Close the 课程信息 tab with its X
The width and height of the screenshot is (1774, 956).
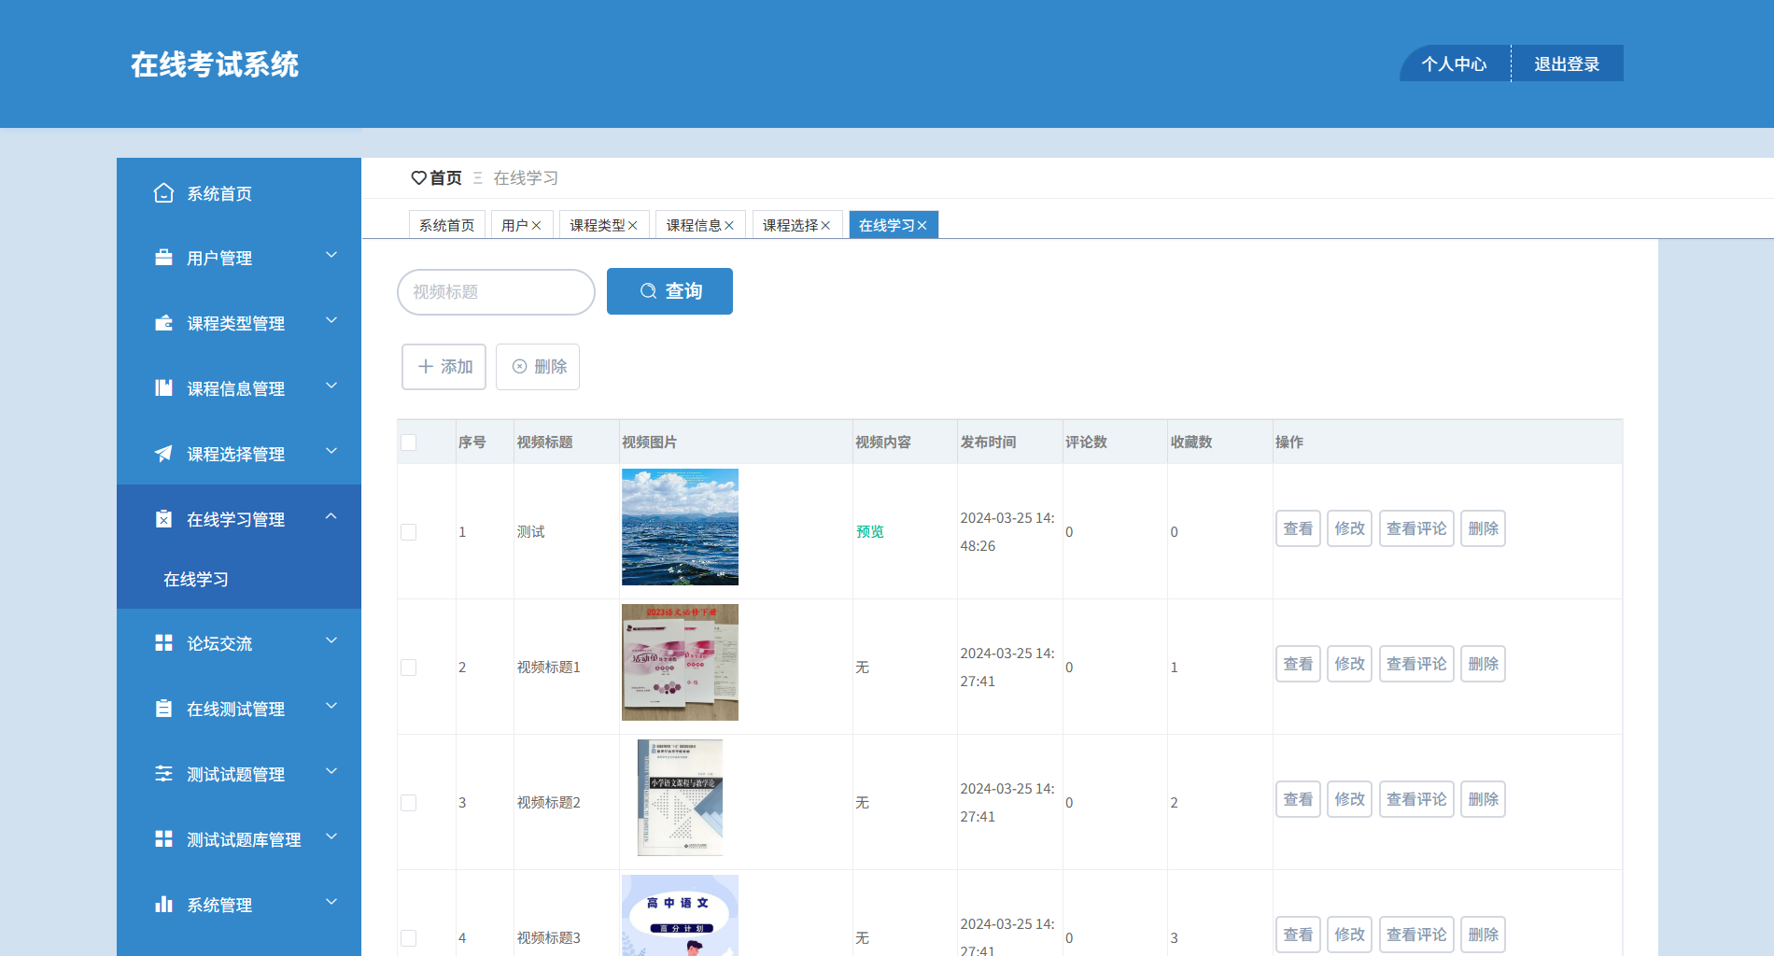point(729,226)
